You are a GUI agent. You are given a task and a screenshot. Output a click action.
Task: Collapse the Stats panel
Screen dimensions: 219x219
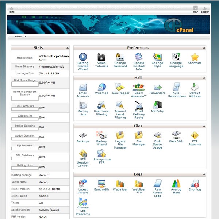click(68, 48)
